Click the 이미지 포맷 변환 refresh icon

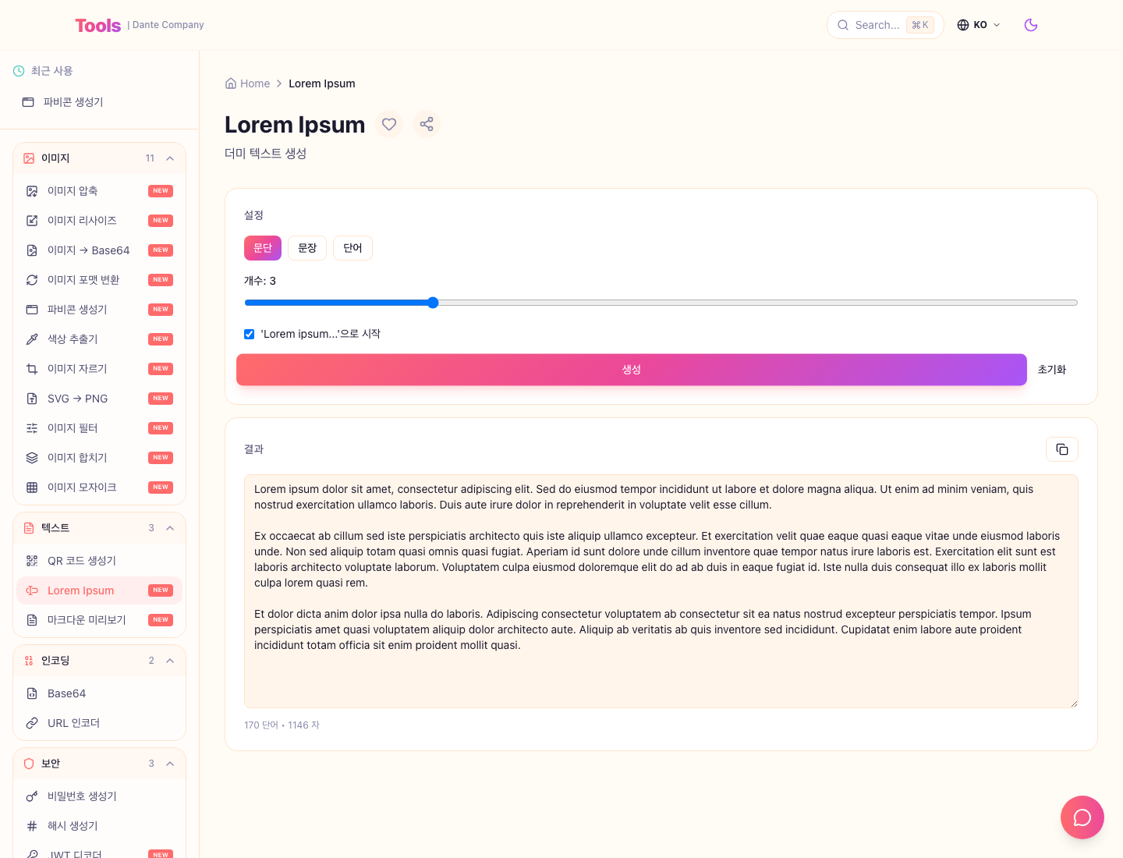click(x=32, y=280)
